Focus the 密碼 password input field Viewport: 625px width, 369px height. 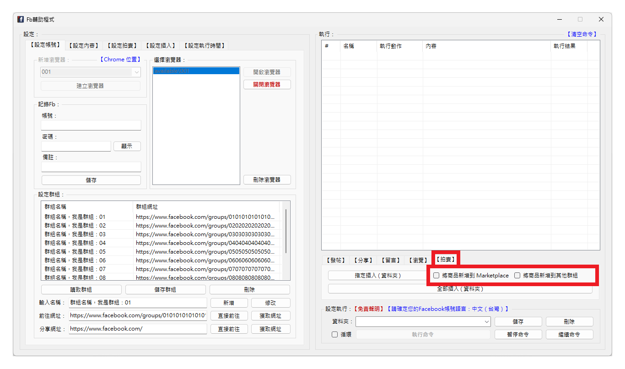coord(76,146)
